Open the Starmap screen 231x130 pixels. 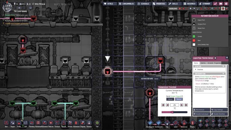click(205, 4)
